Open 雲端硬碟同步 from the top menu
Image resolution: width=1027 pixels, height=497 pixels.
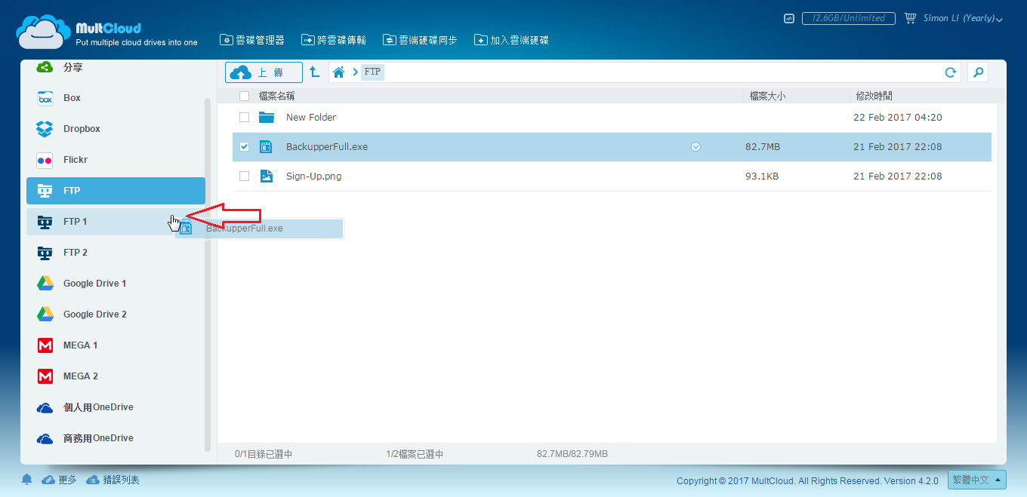[420, 40]
